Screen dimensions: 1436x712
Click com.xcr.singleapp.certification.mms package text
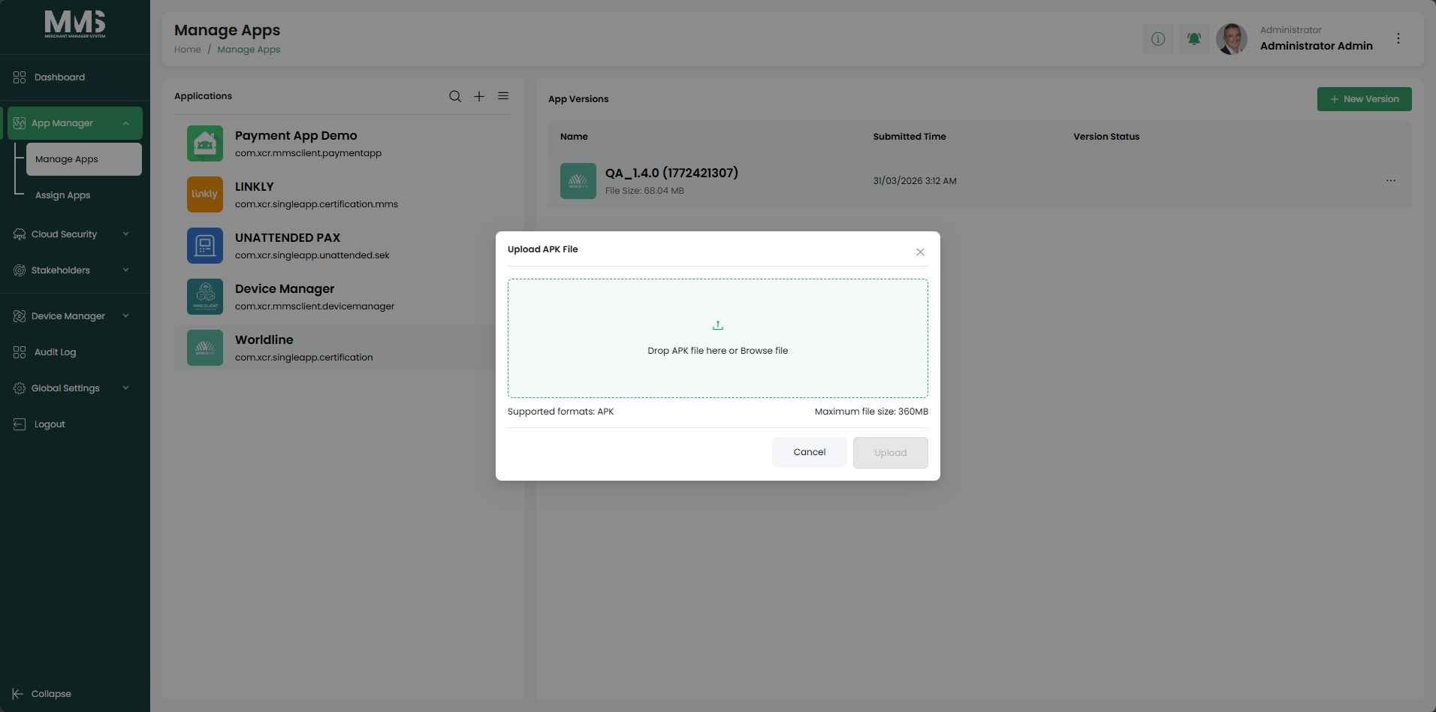point(316,204)
